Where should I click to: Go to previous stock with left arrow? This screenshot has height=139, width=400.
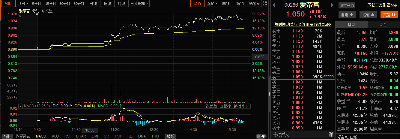point(273,5)
